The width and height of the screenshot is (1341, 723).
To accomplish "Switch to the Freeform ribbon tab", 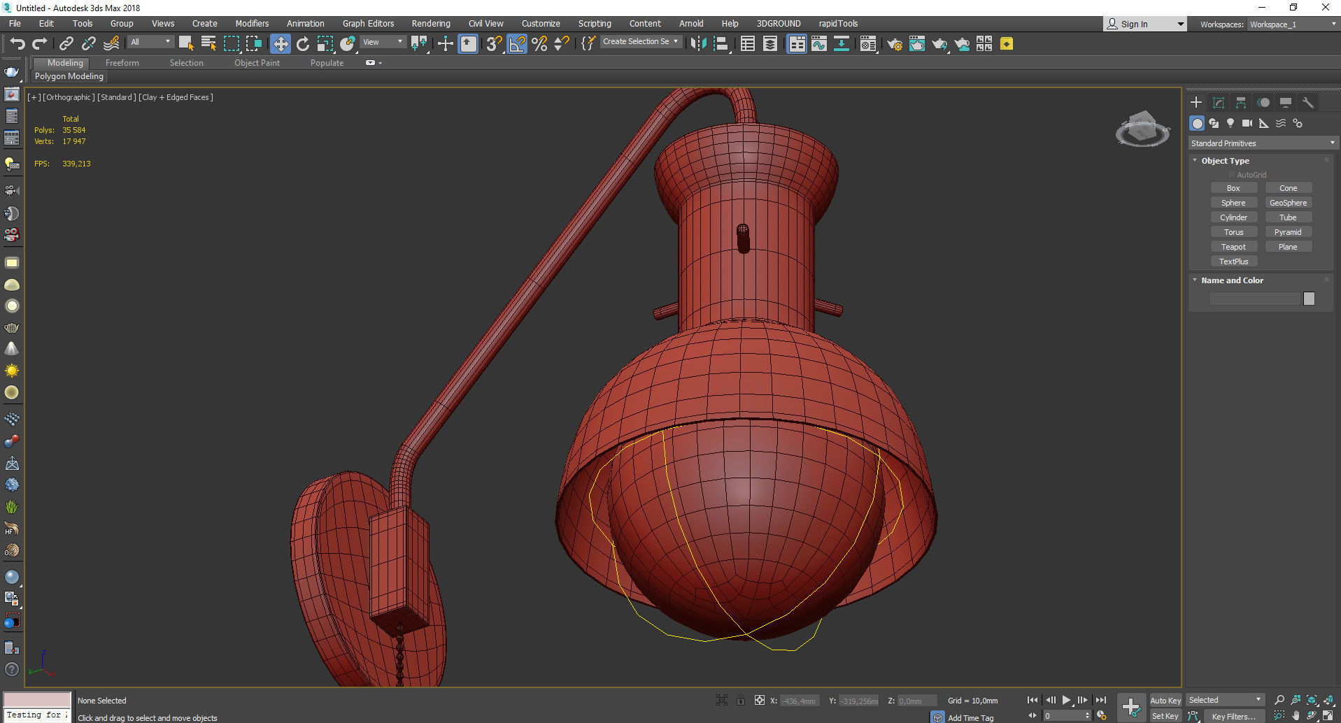I will coord(122,63).
